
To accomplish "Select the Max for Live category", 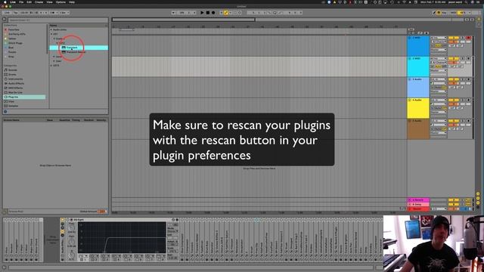I will pyautogui.click(x=15, y=92).
